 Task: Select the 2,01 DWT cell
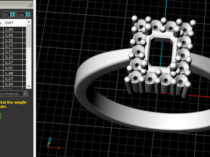[x=13, y=68]
